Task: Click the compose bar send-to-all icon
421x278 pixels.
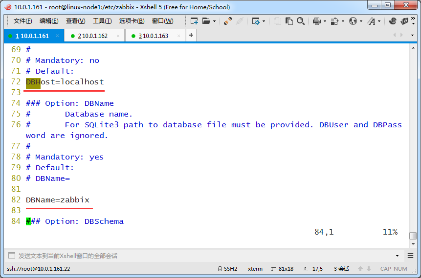Action: pyautogui.click(x=12, y=256)
